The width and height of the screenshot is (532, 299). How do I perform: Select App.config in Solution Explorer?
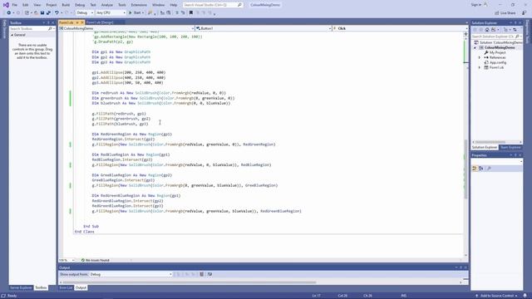coord(498,63)
